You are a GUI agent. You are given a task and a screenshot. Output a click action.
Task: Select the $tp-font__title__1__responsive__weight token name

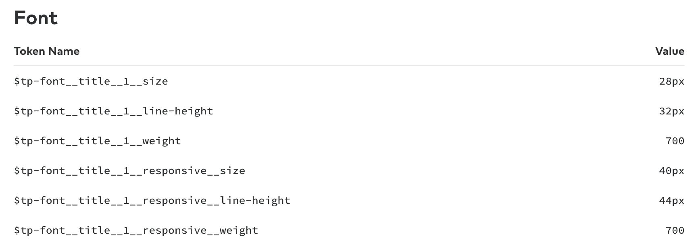(x=136, y=230)
